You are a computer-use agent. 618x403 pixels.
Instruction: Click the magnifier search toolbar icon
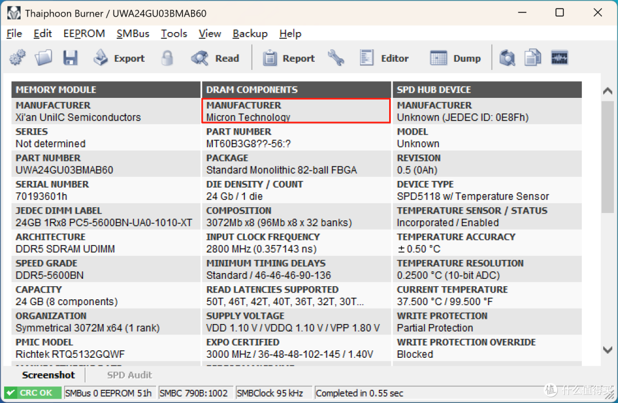click(x=507, y=58)
